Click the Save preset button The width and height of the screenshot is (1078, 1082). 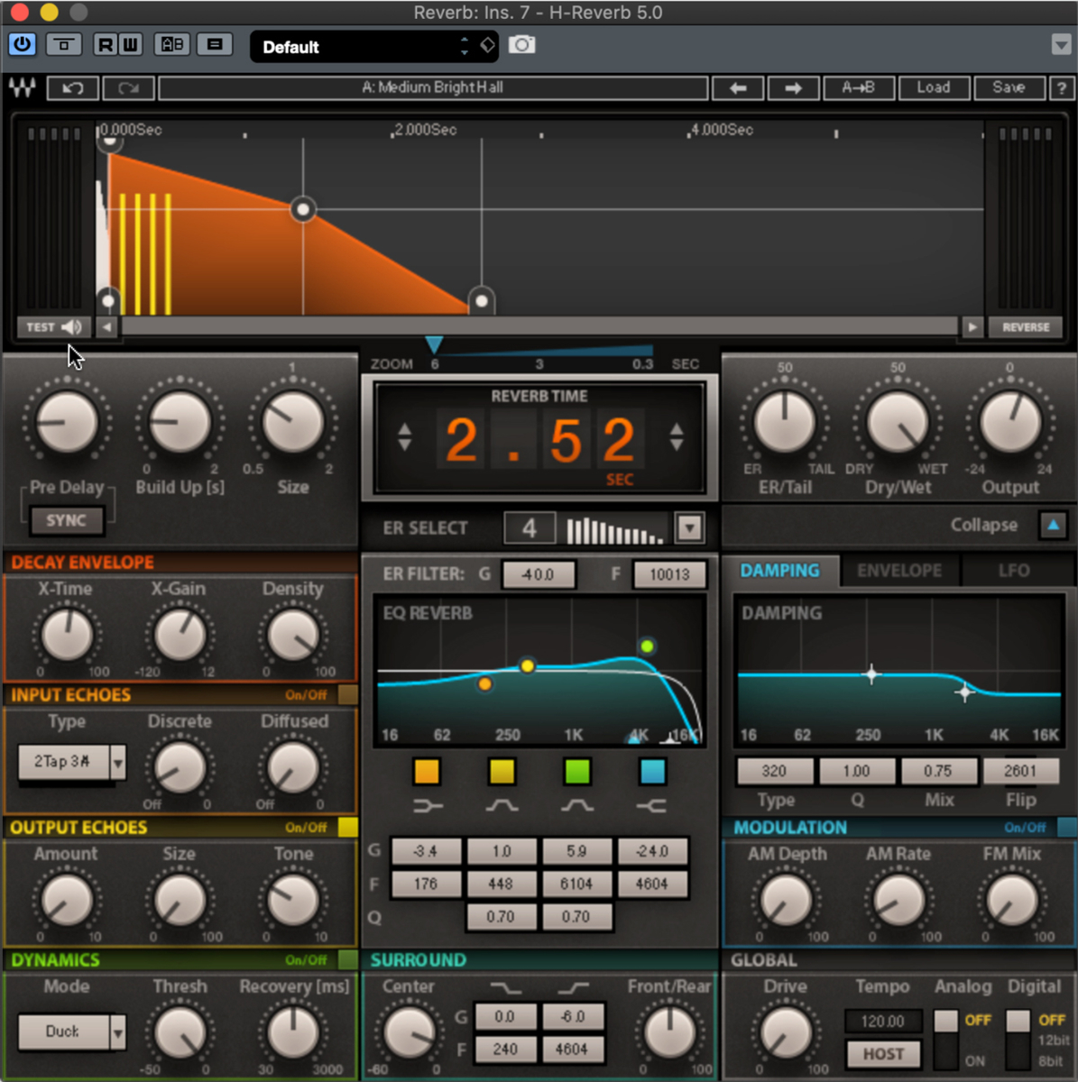[x=1009, y=88]
